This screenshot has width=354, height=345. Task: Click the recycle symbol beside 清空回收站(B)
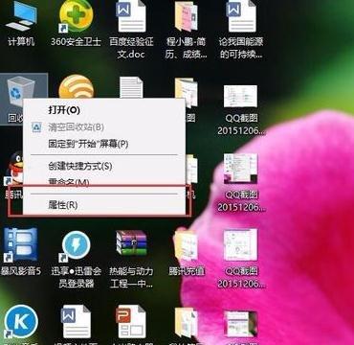click(x=36, y=127)
